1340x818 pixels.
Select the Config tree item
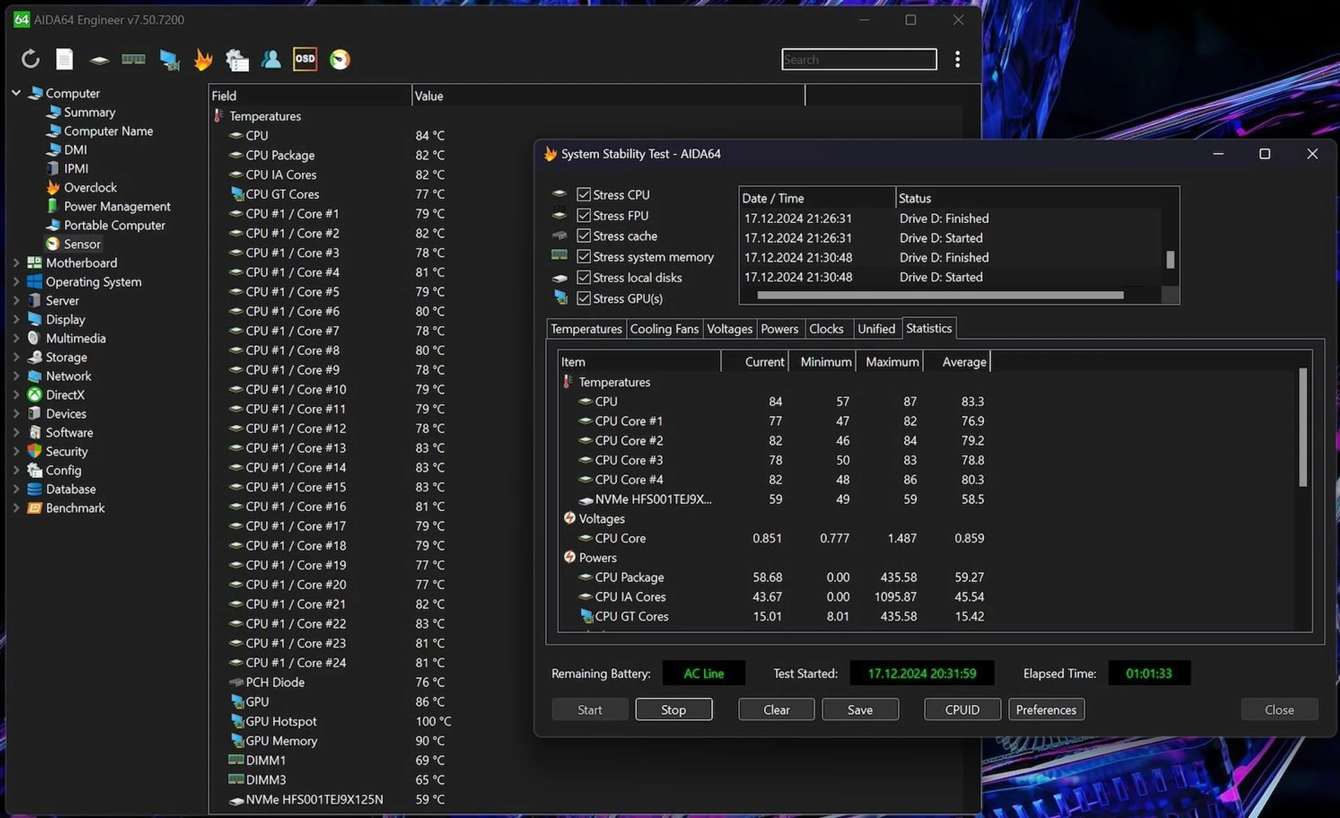(63, 470)
